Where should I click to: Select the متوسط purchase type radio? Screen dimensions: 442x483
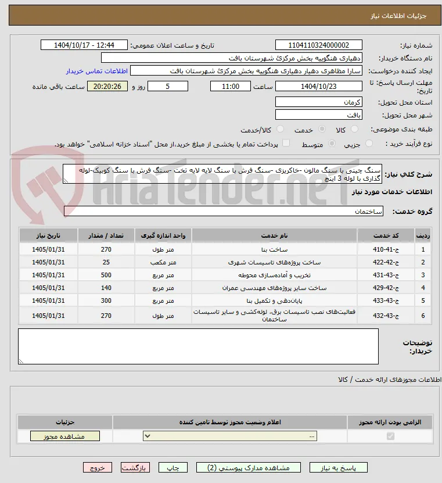click(x=332, y=144)
